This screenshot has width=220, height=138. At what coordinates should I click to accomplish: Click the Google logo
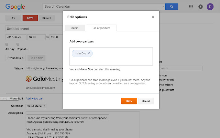pos(15,7)
